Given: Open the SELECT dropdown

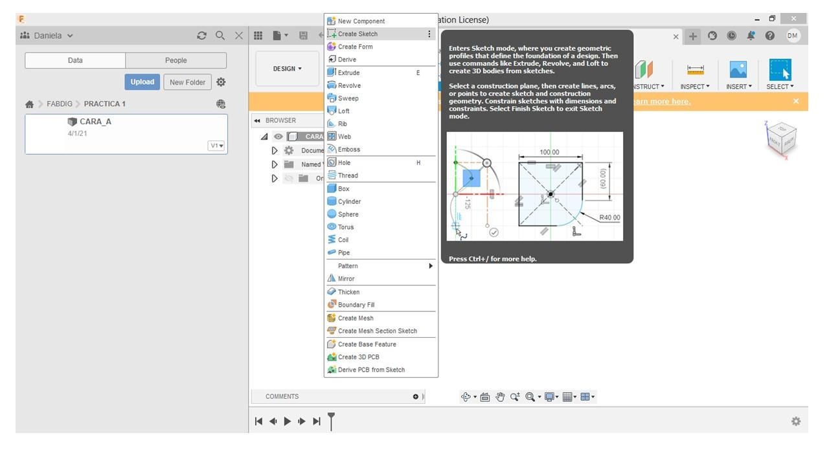Looking at the screenshot, I should coord(780,87).
